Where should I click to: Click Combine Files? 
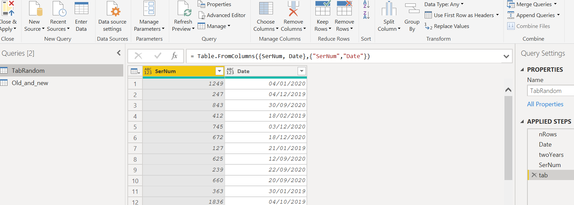click(529, 26)
